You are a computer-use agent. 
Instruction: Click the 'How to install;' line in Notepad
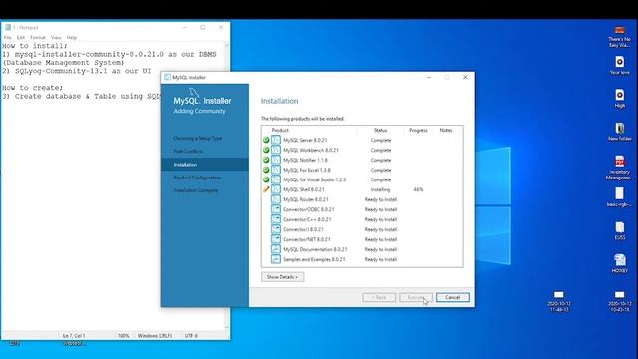tap(35, 46)
